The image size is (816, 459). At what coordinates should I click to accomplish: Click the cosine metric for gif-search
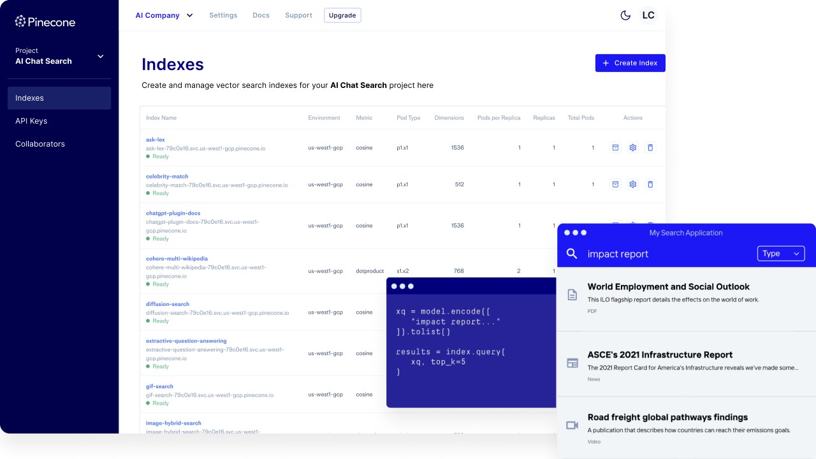tap(364, 395)
